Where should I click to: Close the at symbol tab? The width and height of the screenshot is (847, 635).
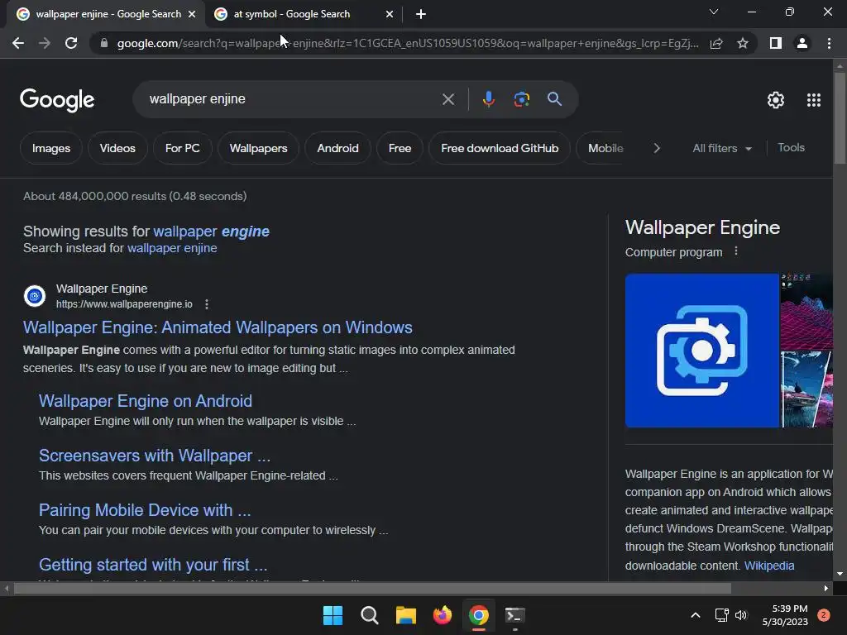pyautogui.click(x=390, y=14)
